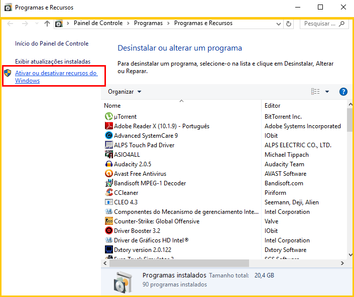Open Início do Painel de Controle link
The width and height of the screenshot is (354, 297).
pos(52,44)
